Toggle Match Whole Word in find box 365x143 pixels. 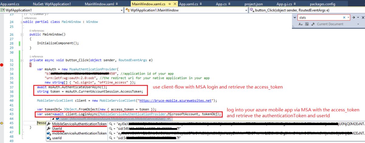tap(306, 24)
